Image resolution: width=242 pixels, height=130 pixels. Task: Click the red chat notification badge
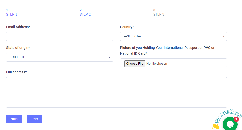[x=236, y=119]
